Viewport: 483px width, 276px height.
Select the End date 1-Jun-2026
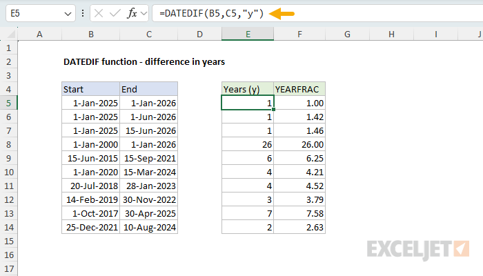[149, 117]
